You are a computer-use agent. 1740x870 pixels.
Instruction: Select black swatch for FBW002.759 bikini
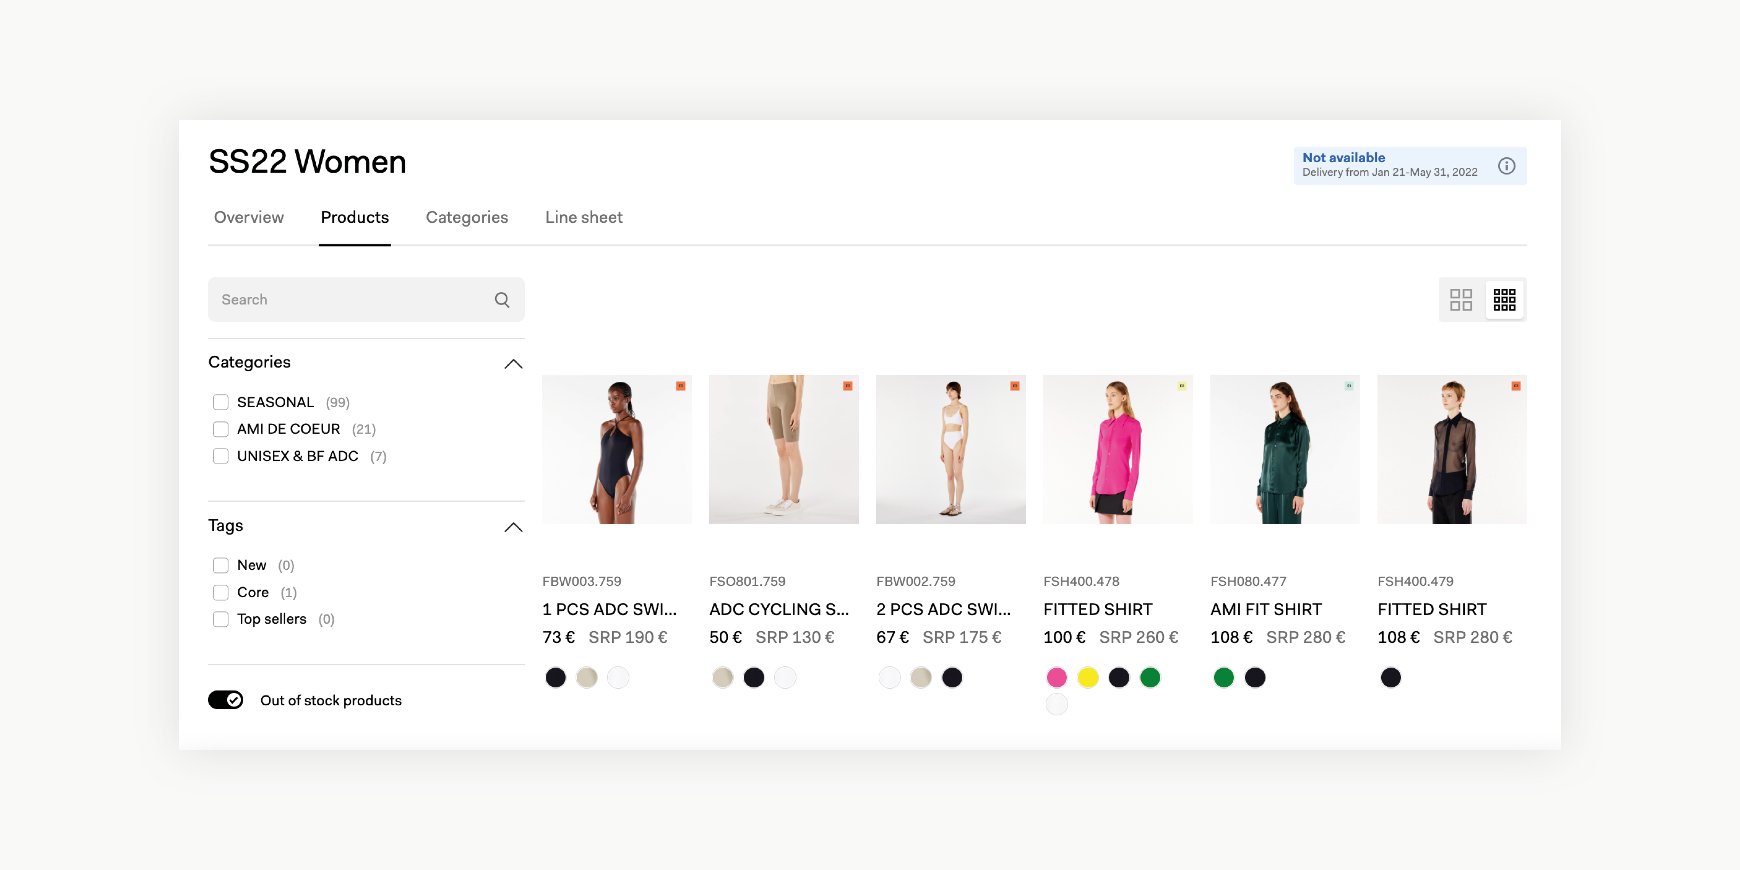(x=952, y=677)
